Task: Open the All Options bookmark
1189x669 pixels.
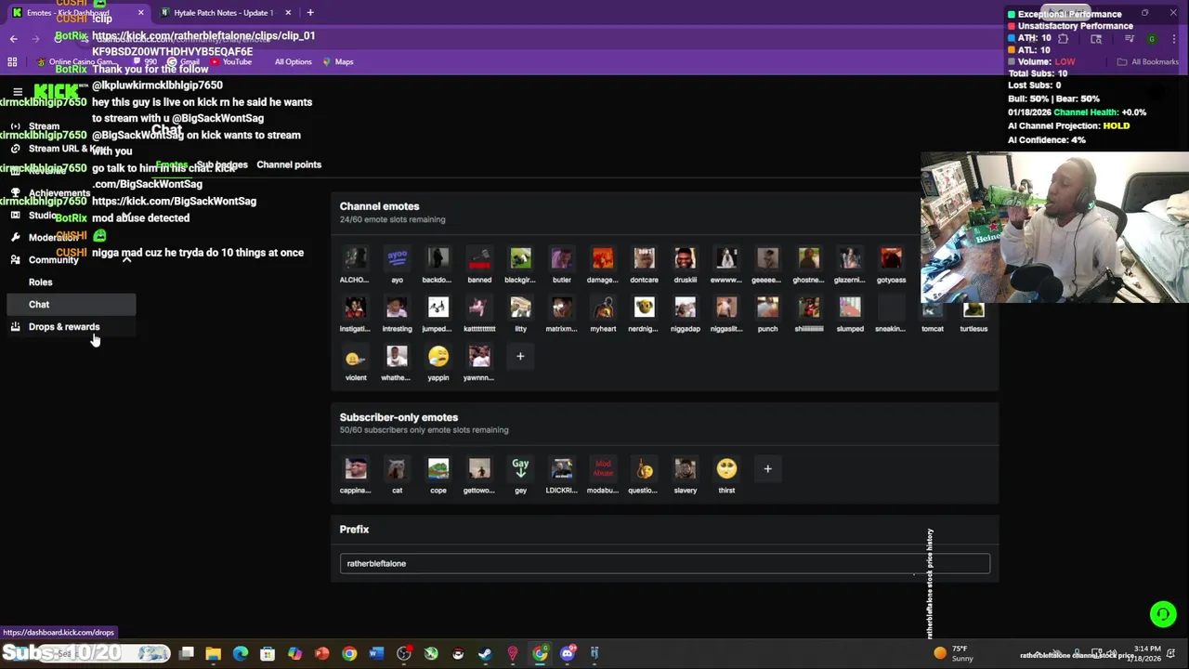Action: [293, 61]
